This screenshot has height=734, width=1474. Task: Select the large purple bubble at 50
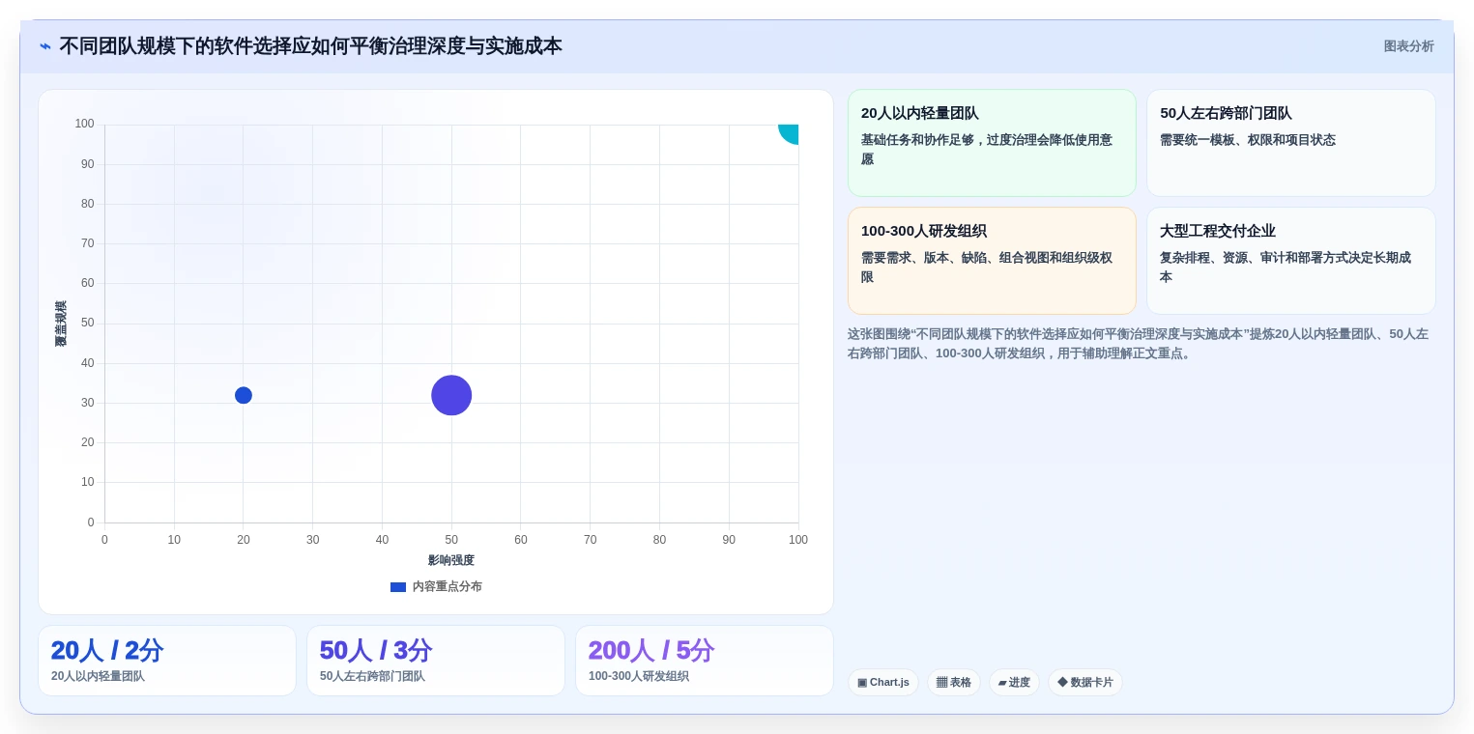pos(451,395)
